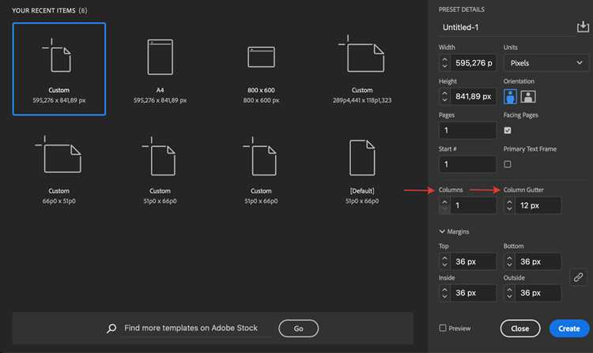Enable the Preview checkbox
This screenshot has width=593, height=353.
click(x=443, y=328)
